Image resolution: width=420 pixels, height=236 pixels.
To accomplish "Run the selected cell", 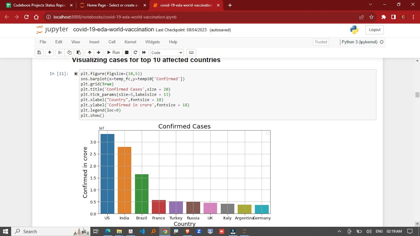I will click(114, 52).
